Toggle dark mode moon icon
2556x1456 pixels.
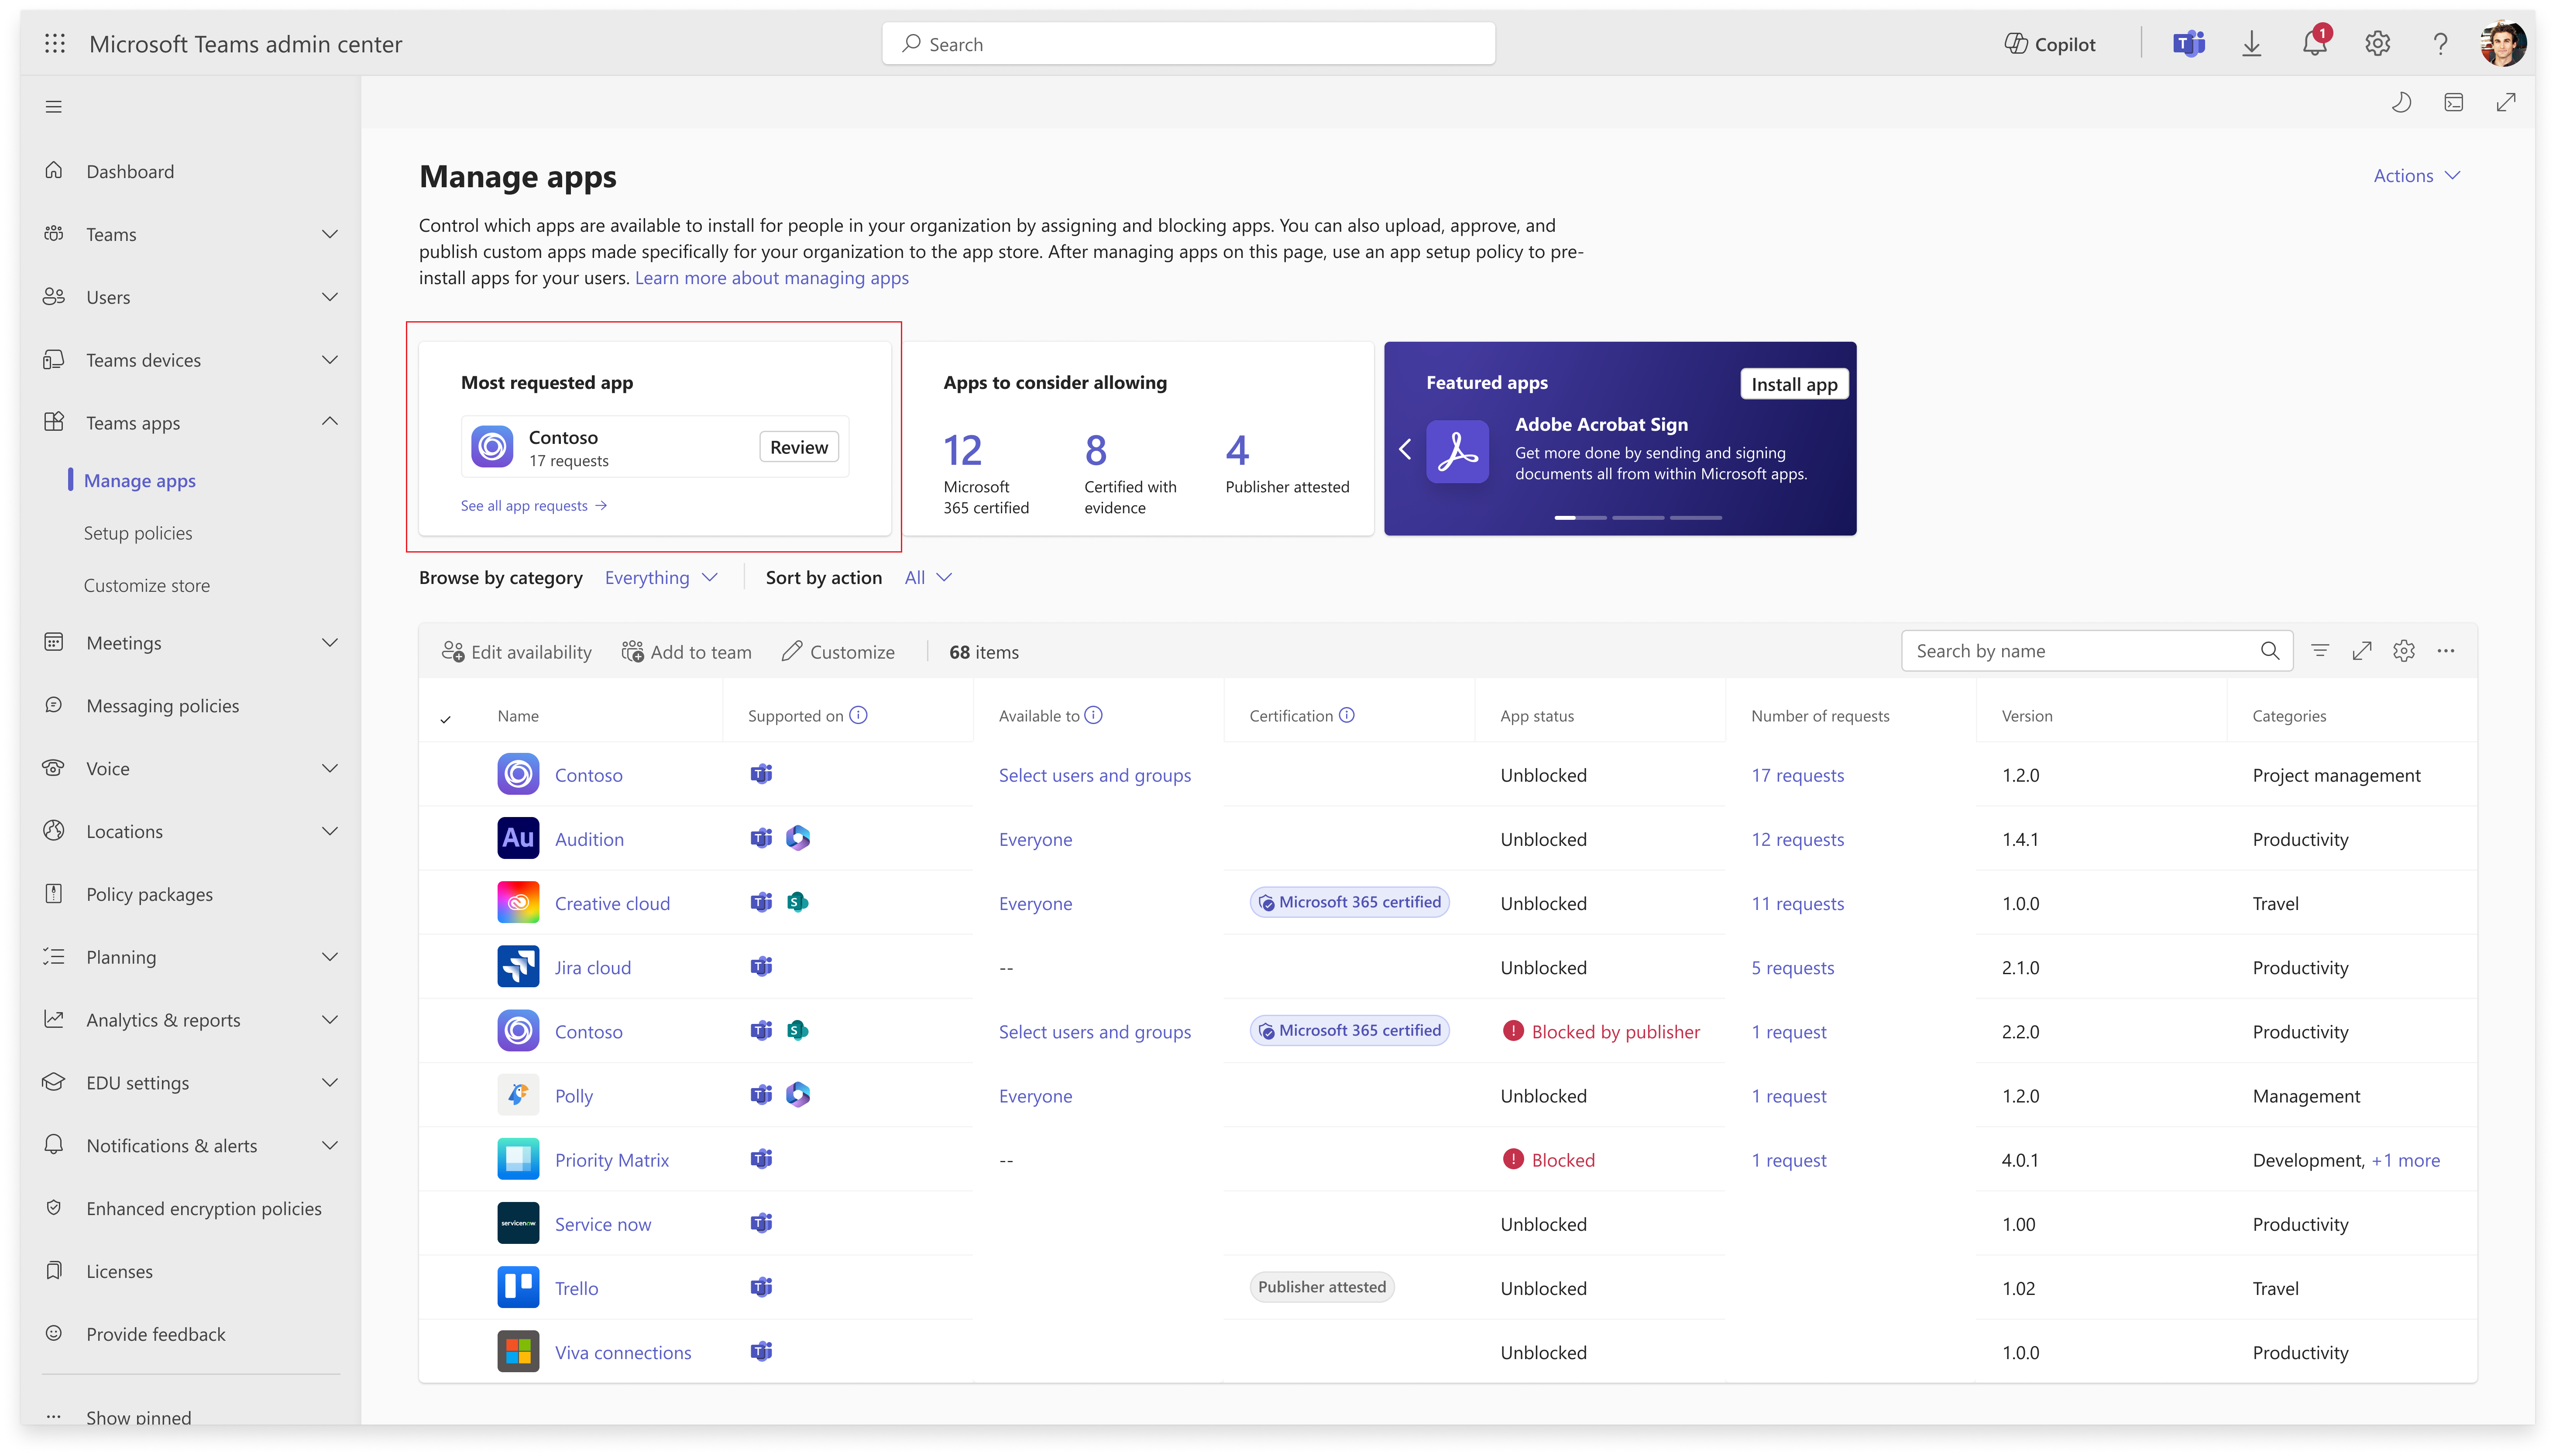2401,102
